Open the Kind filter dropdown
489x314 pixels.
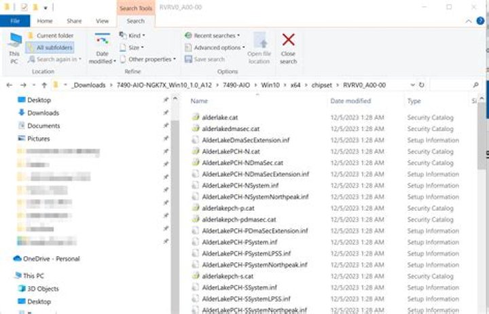point(132,35)
